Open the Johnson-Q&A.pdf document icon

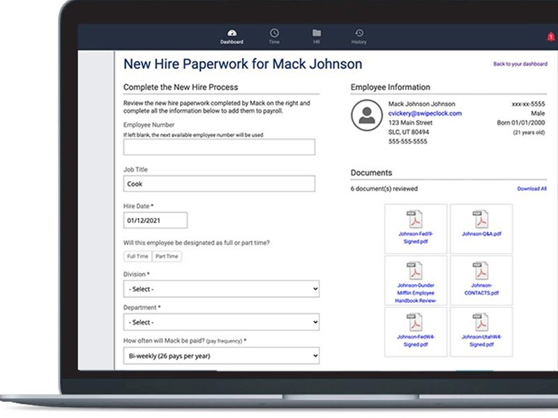pyautogui.click(x=481, y=222)
